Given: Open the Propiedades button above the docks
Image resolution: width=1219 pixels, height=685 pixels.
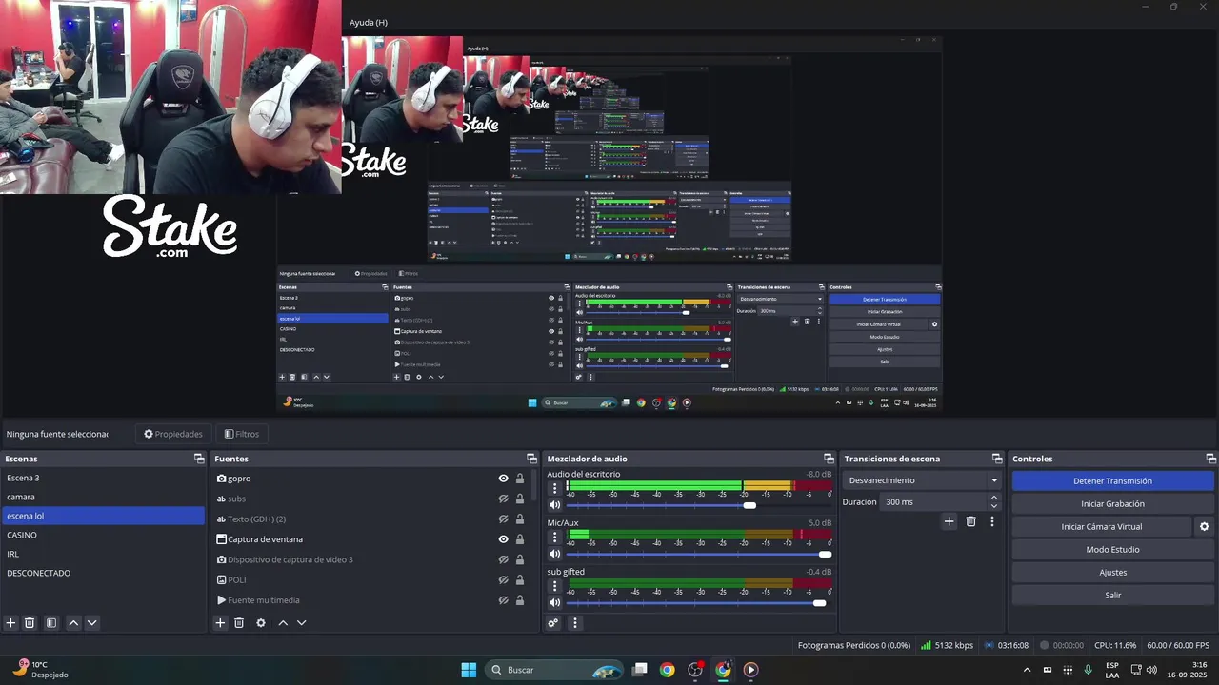Looking at the screenshot, I should pos(173,434).
